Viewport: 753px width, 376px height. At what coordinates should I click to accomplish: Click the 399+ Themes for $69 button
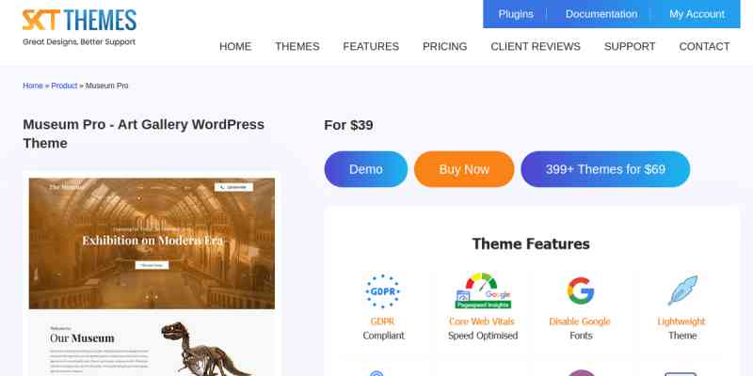click(605, 169)
